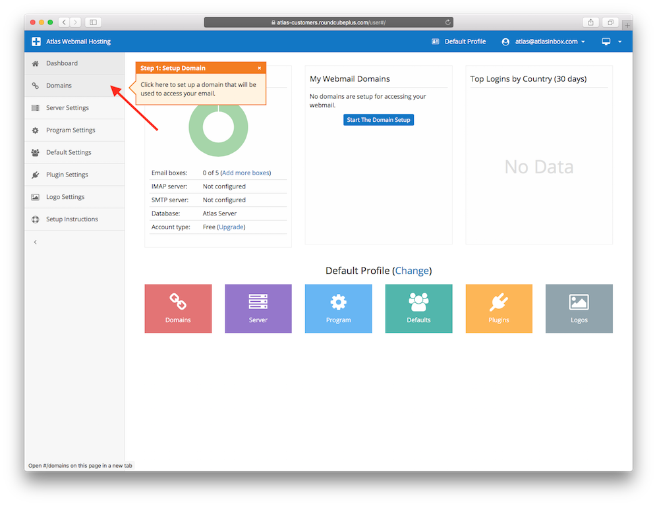Toggle the Safari sidebar button

click(93, 22)
